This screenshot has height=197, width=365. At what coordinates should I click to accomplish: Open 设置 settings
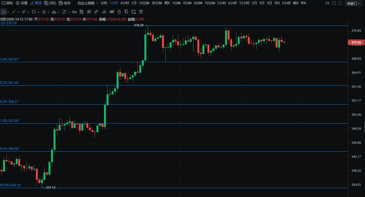coord(22,3)
